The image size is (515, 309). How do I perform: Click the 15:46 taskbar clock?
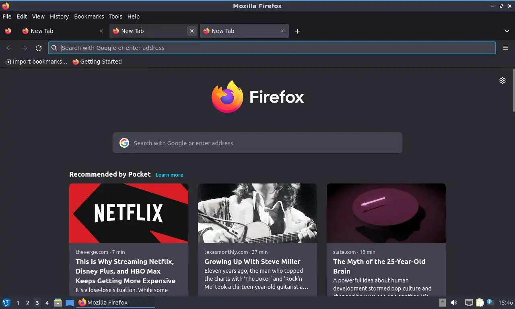pos(506,303)
